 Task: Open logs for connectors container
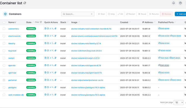coord(45,28)
